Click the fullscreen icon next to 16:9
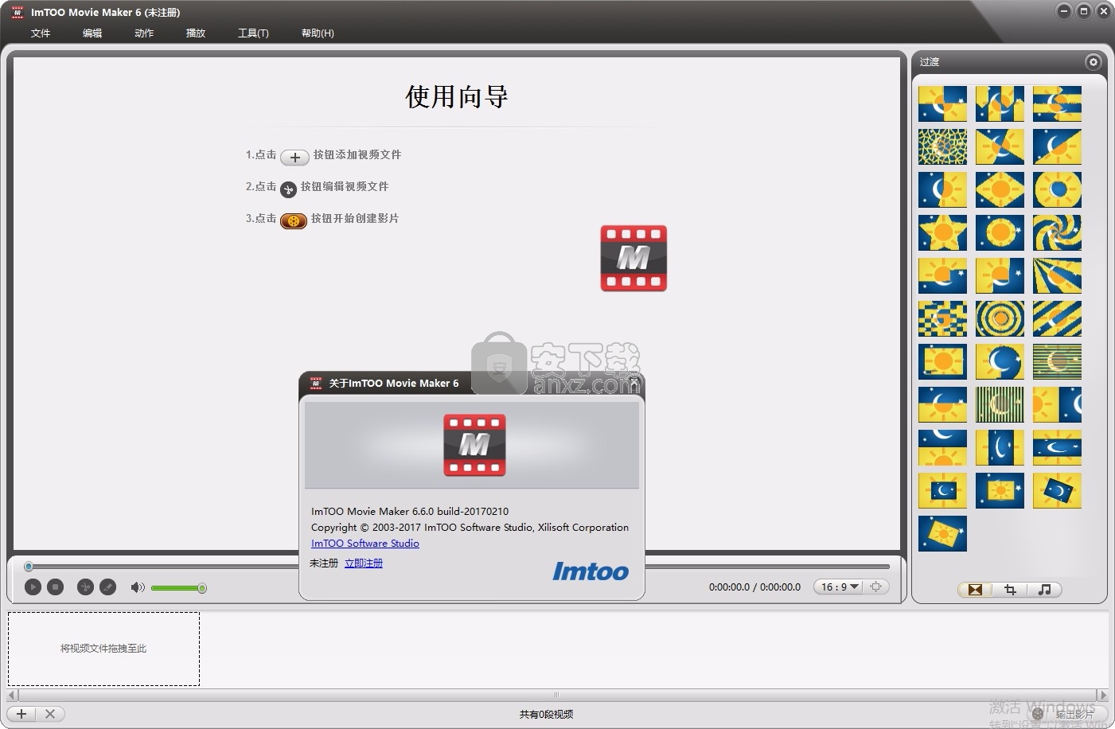This screenshot has height=729, width=1115. (x=876, y=587)
